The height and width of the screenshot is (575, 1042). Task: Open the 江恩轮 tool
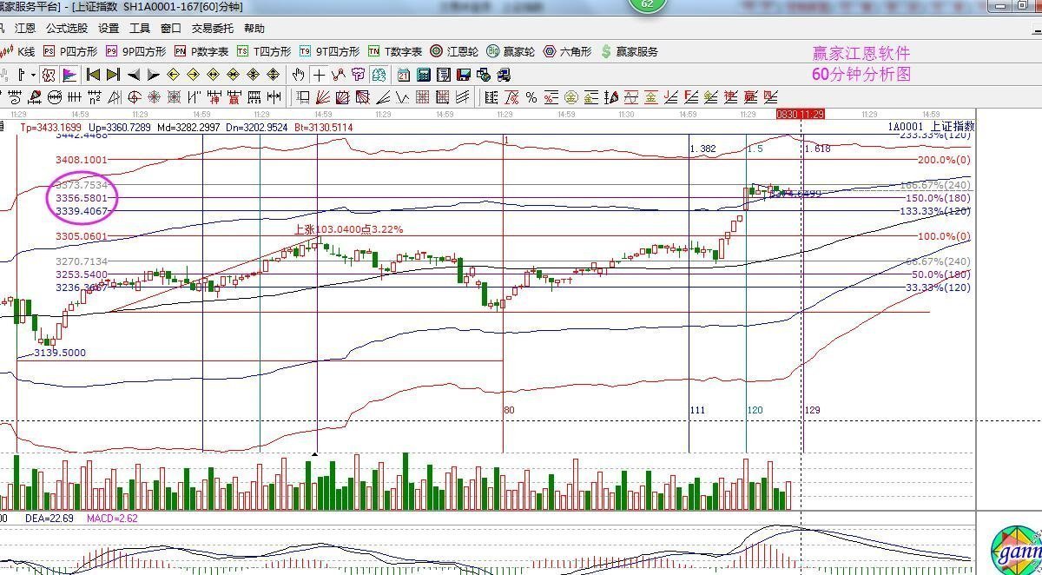point(454,52)
